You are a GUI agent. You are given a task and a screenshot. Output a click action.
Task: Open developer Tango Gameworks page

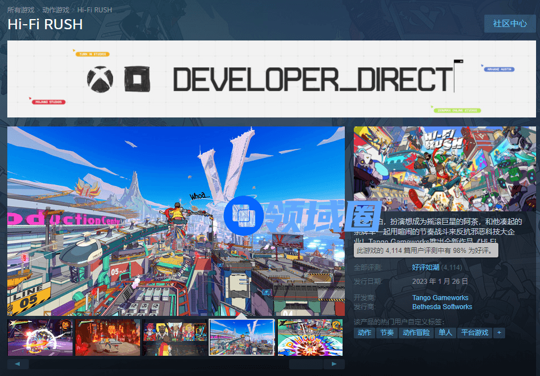click(x=440, y=298)
